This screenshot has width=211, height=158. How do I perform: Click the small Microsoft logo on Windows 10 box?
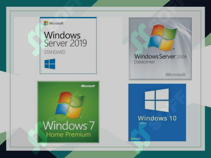point(135,139)
